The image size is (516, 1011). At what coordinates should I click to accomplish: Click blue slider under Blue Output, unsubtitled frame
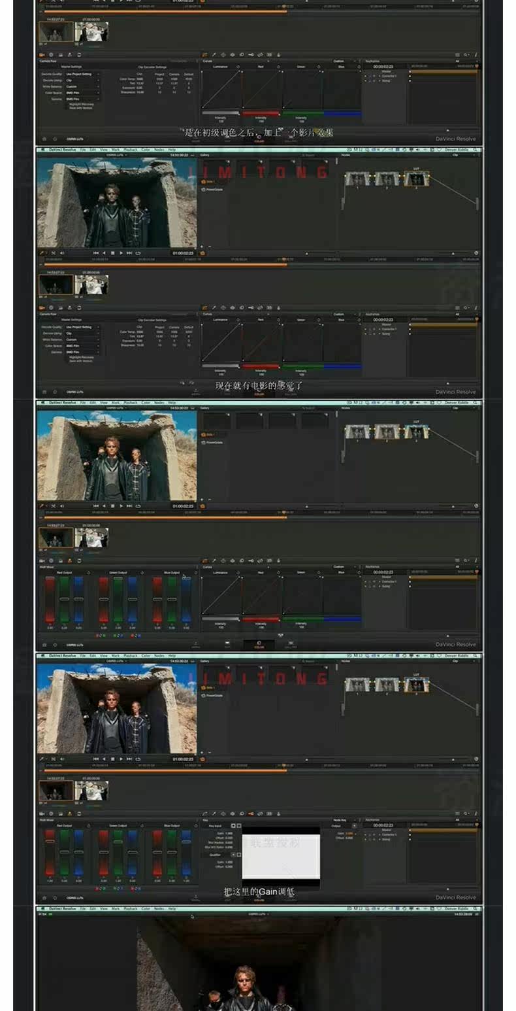coord(186,599)
